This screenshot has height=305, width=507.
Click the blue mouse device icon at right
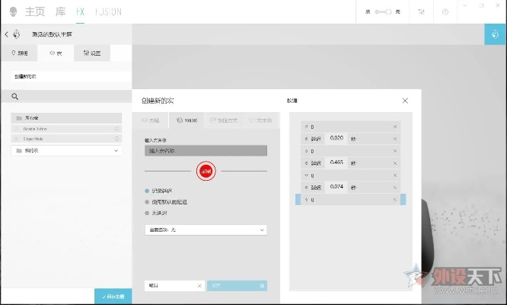(x=496, y=34)
